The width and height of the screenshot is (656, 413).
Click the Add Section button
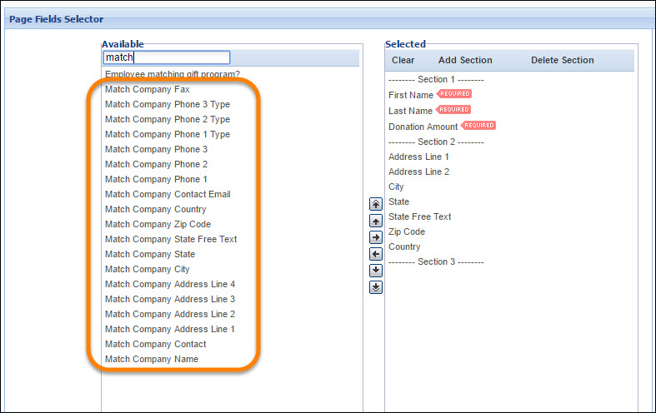(x=465, y=60)
